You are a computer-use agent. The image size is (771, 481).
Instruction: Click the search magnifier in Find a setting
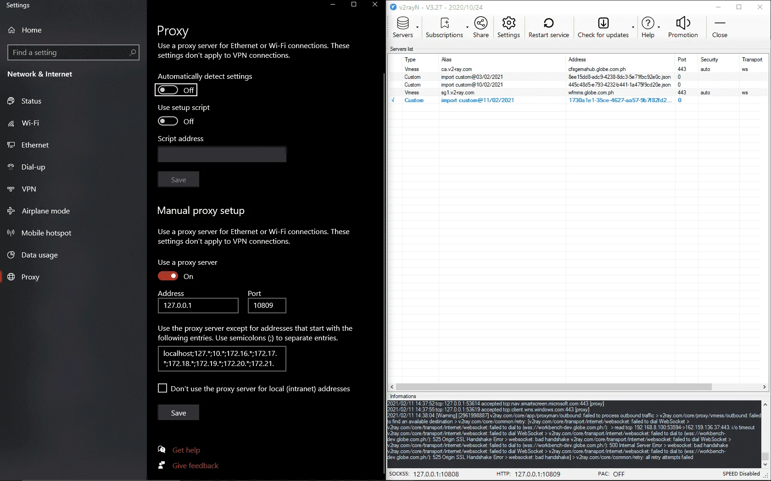(x=133, y=52)
